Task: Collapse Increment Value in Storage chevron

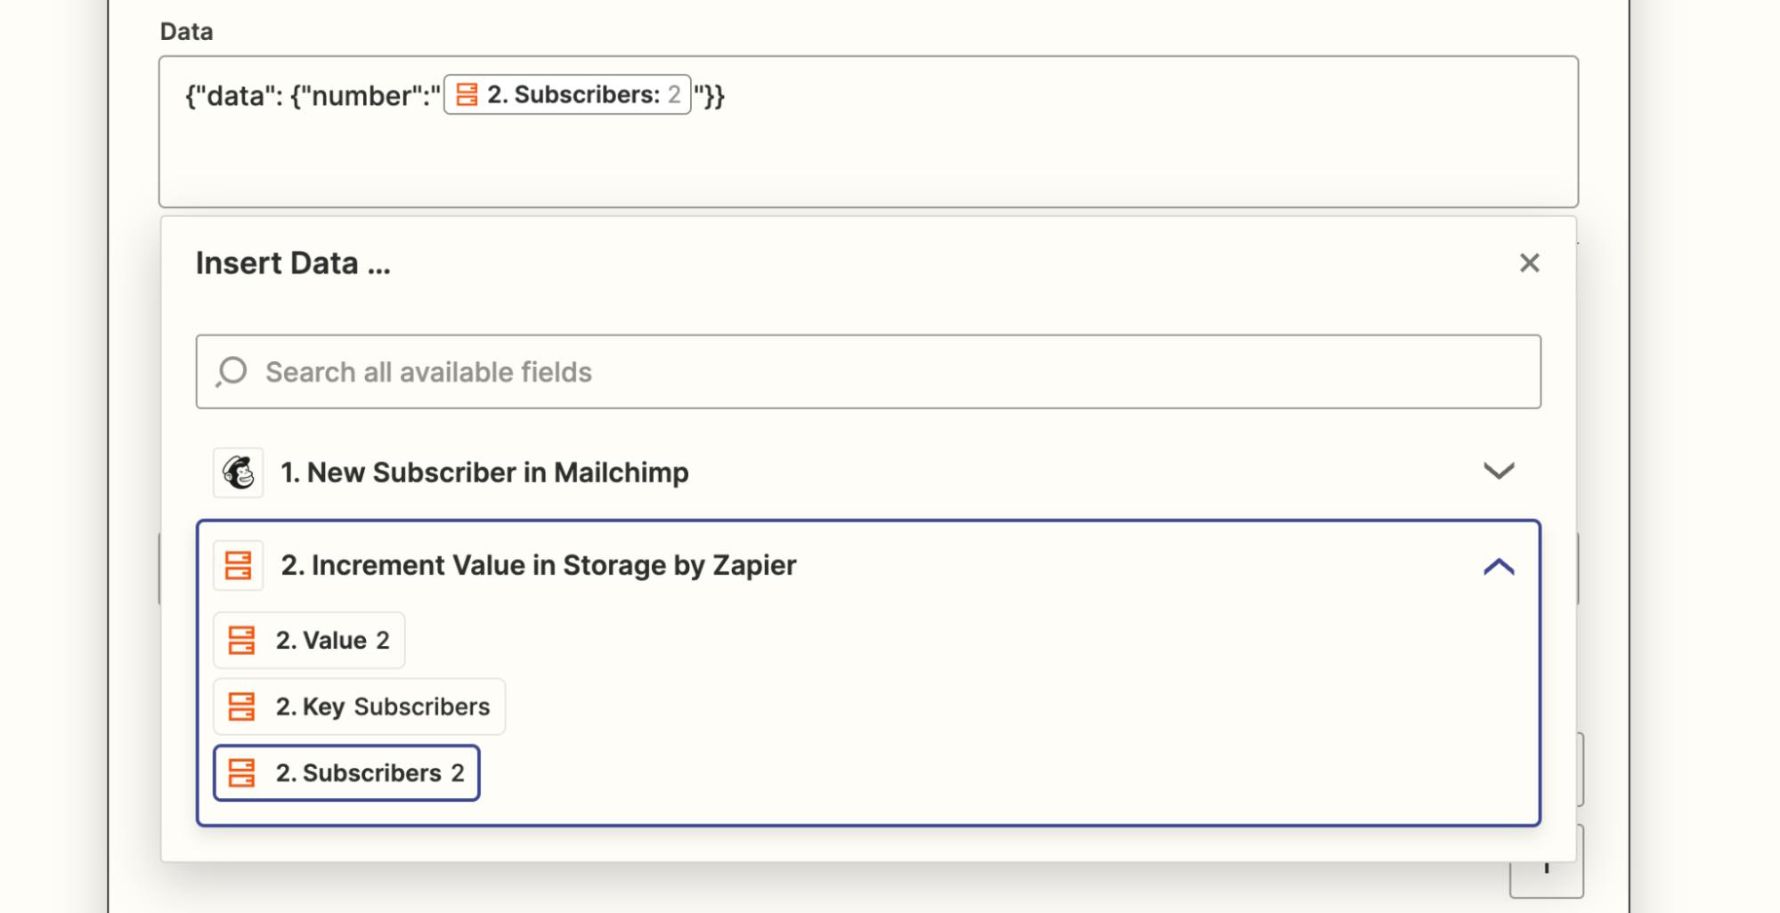Action: point(1499,566)
